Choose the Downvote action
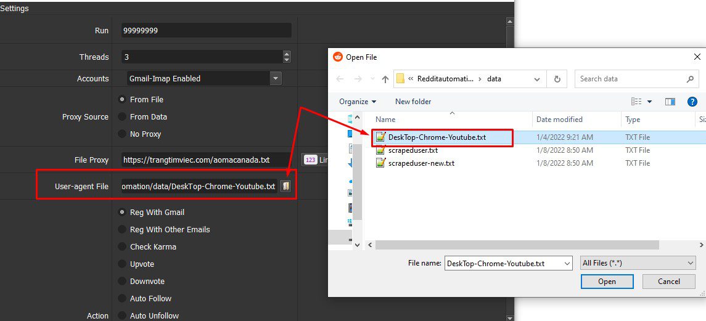Screen dimensions: 706x321 coord(121,281)
